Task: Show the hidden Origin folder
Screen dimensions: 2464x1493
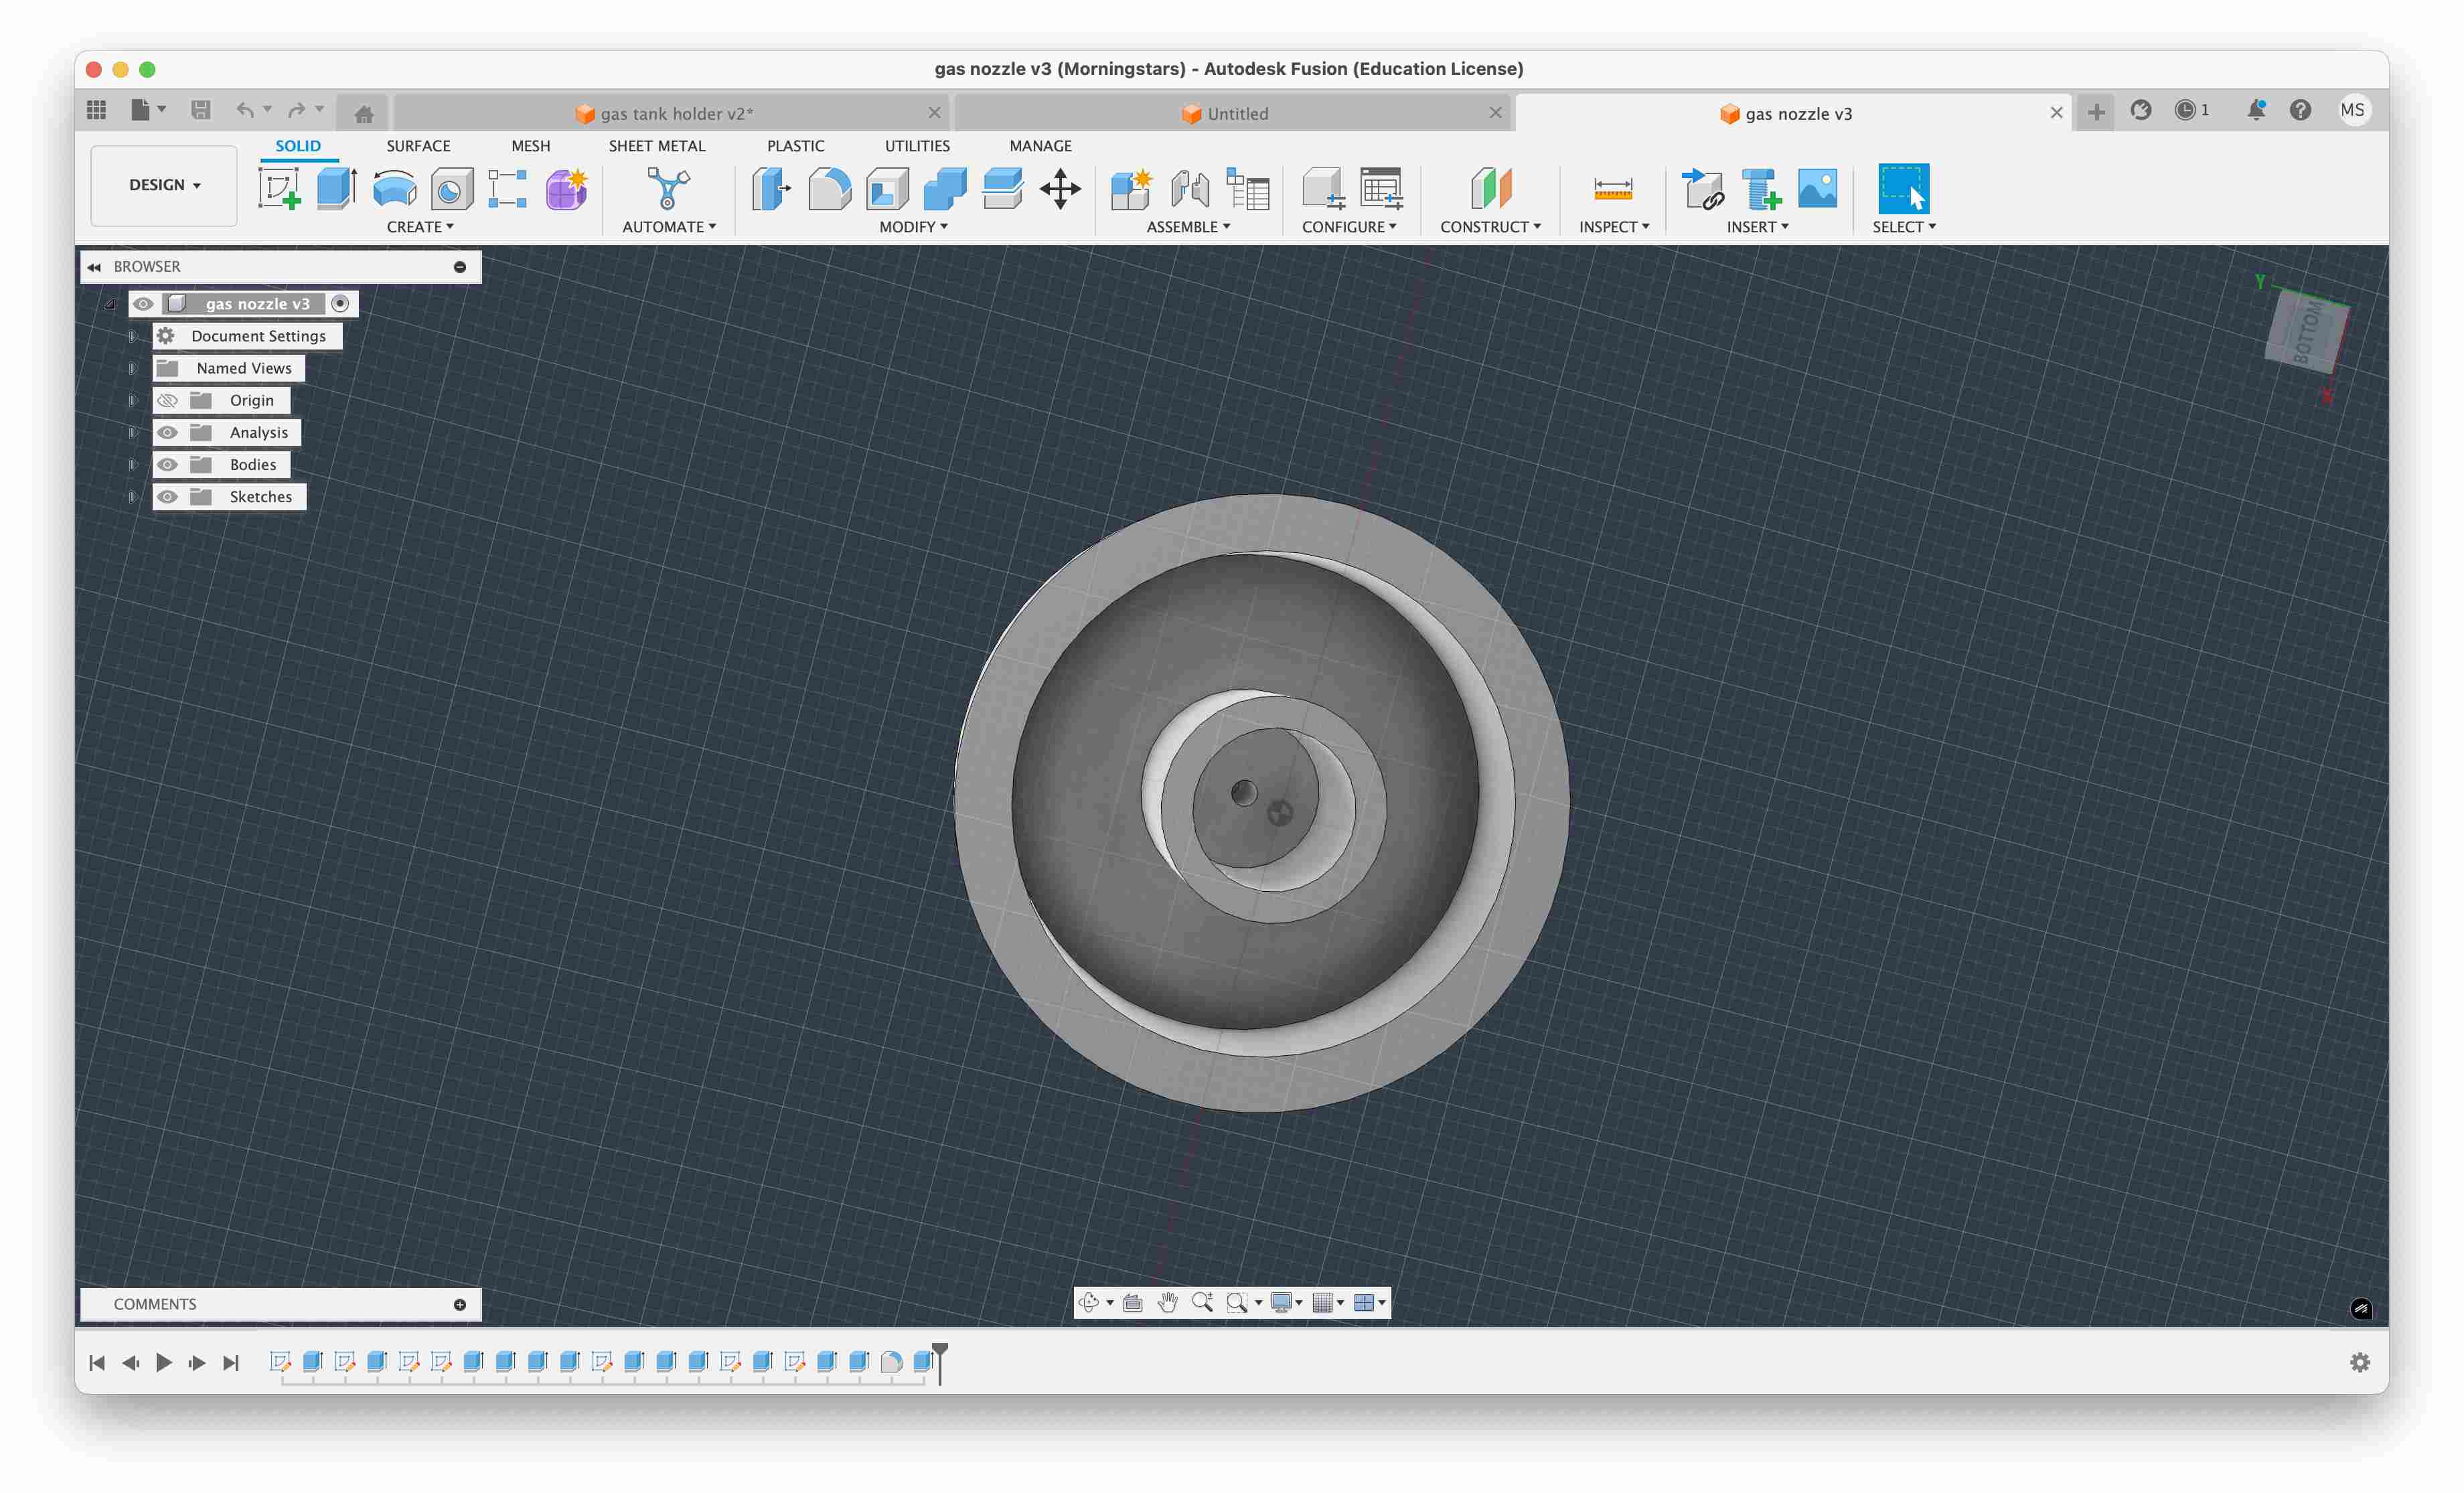Action: click(167, 400)
